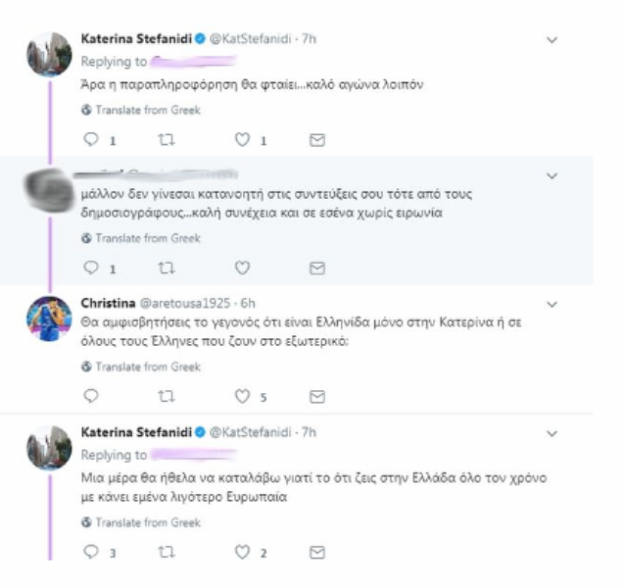
Task: Expand options chevron on Christina's tweet
Action: (551, 304)
